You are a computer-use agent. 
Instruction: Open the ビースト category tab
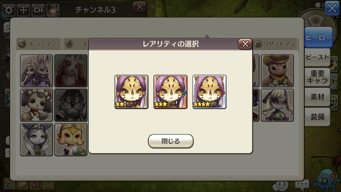tap(317, 57)
